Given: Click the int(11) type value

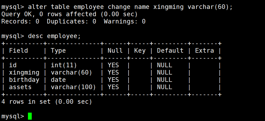Looking at the screenshot, I should (64, 65).
